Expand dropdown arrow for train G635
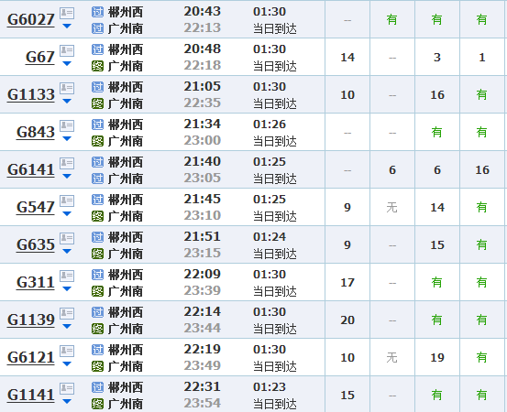 (67, 251)
